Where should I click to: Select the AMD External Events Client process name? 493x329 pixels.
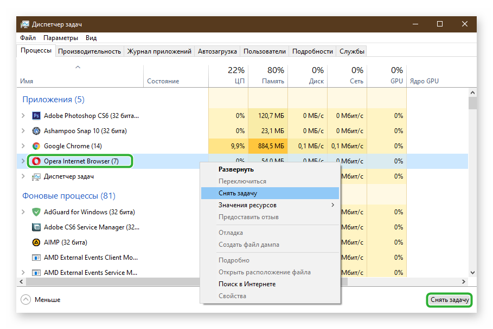[x=91, y=258]
